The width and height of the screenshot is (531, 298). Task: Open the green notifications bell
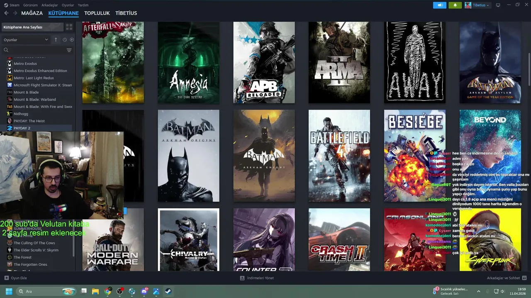point(455,5)
